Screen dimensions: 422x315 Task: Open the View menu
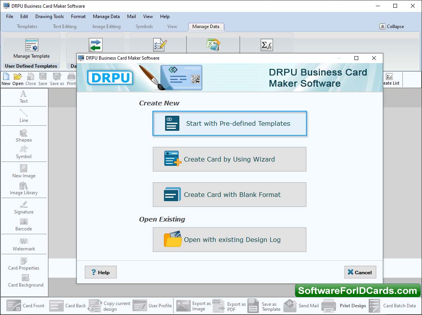(x=148, y=17)
